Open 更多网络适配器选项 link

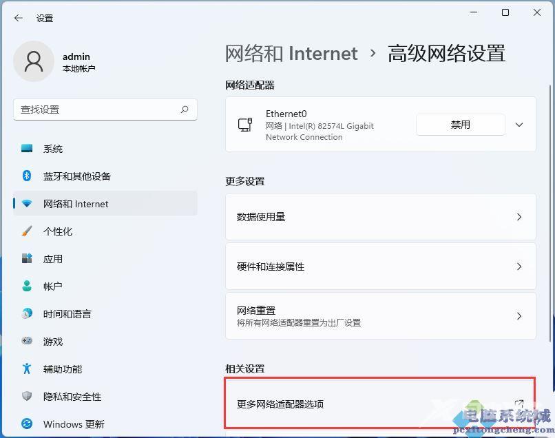click(x=380, y=404)
